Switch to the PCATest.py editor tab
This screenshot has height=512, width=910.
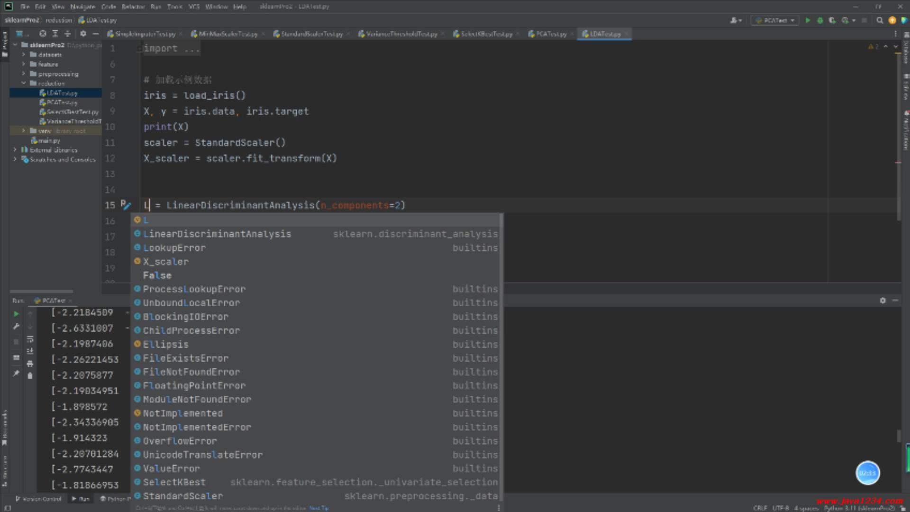[551, 34]
